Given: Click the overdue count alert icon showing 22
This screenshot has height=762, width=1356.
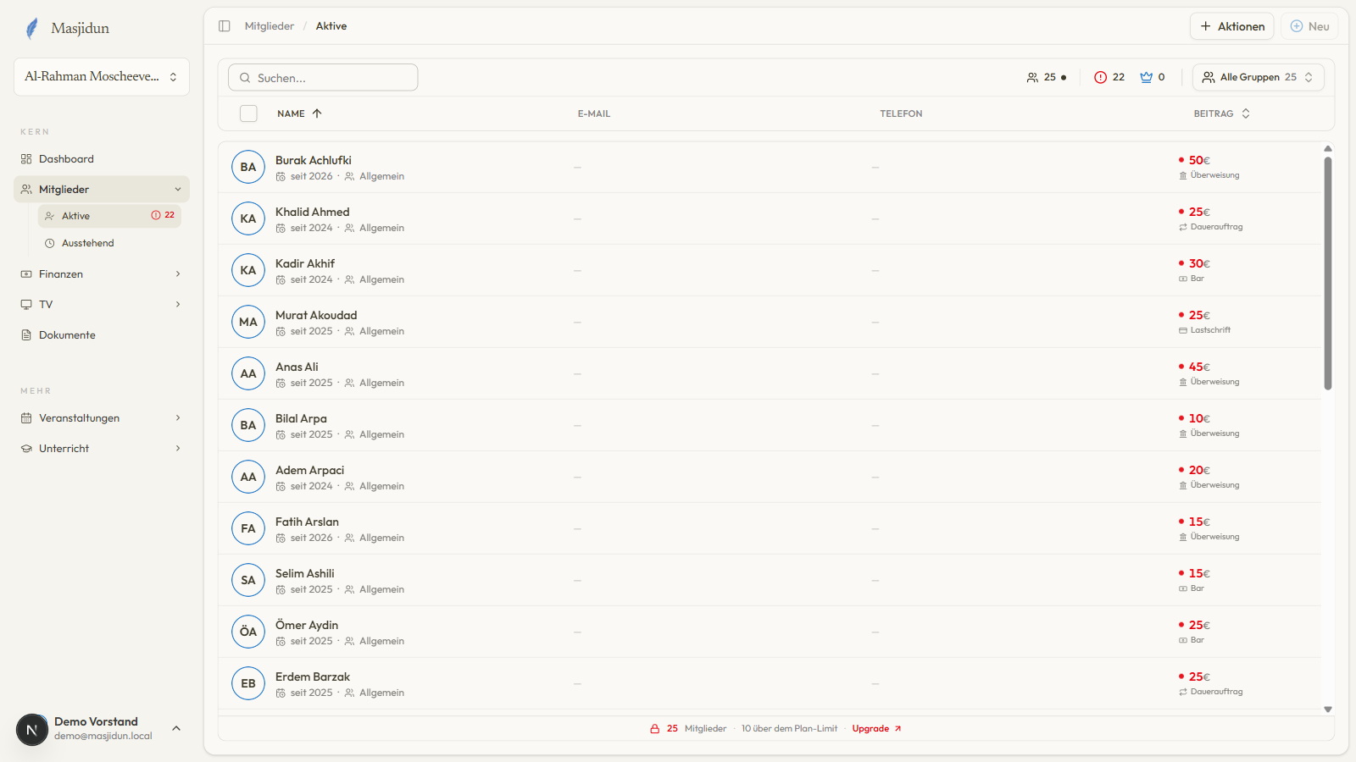Looking at the screenshot, I should pos(1100,77).
